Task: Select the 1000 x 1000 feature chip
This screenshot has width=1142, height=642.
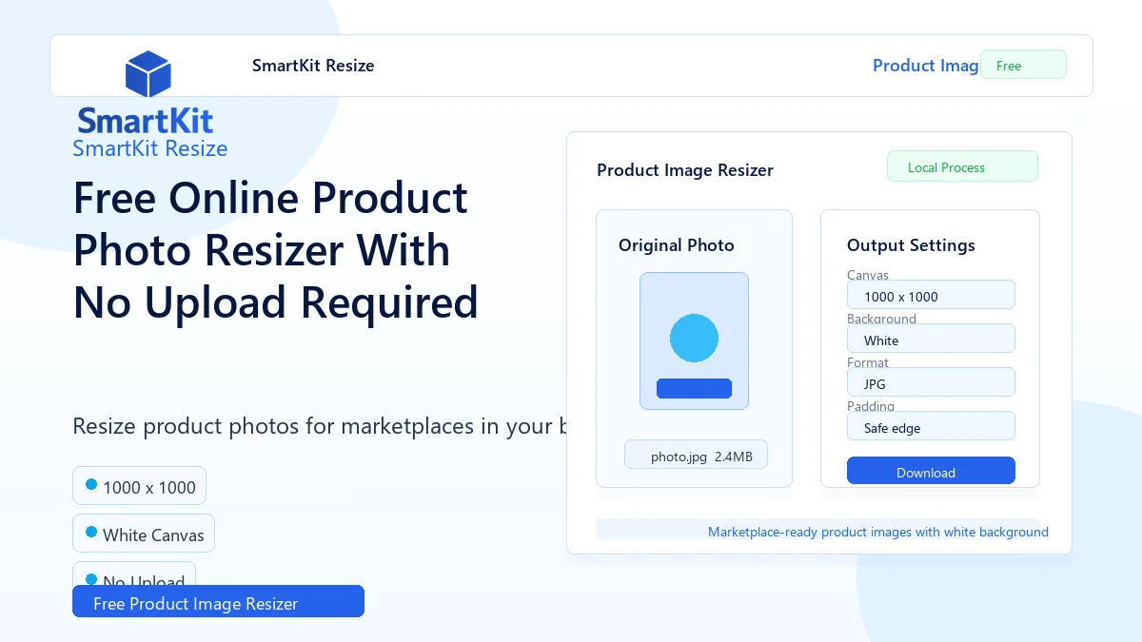Action: [139, 485]
